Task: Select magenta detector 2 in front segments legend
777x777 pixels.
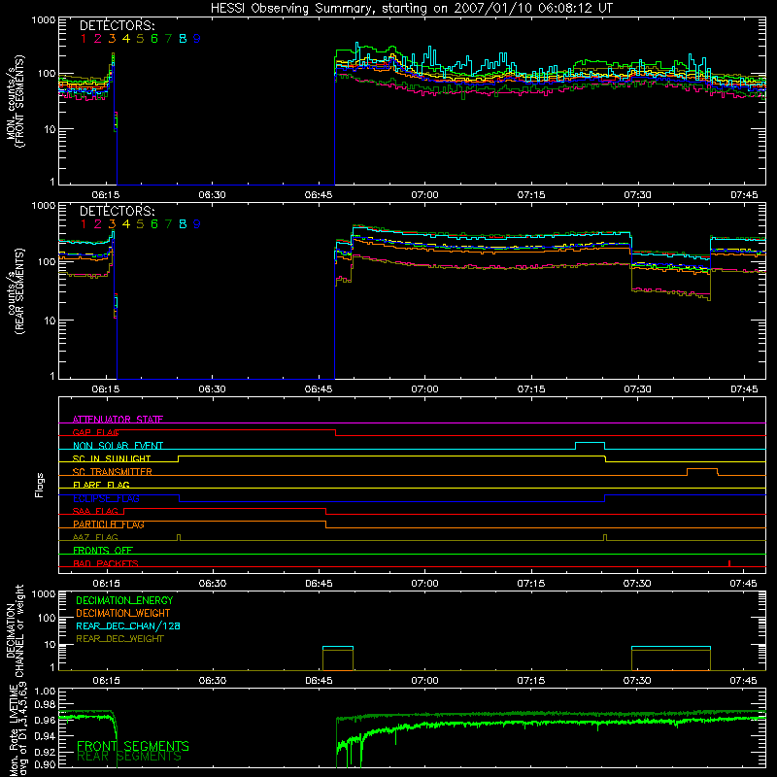Action: click(98, 38)
